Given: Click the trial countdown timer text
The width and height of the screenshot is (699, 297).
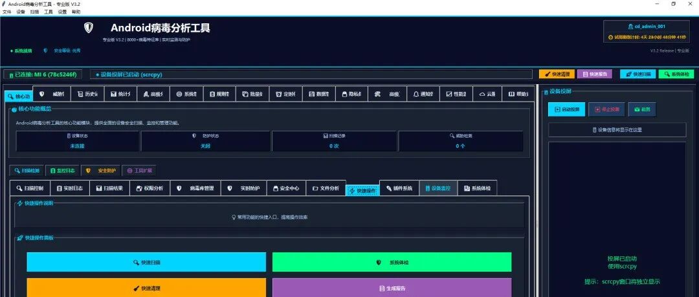Looking at the screenshot, I should (x=647, y=37).
